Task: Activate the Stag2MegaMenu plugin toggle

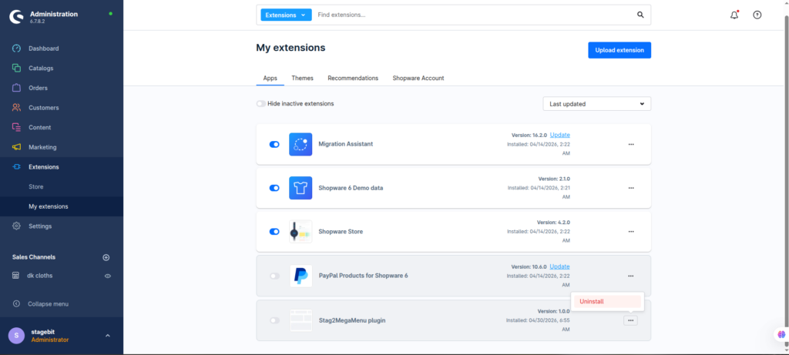Action: pos(275,320)
